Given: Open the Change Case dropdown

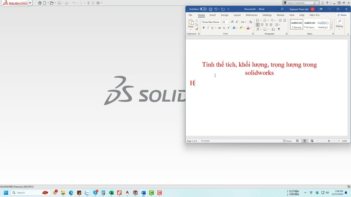Looking at the screenshot, I should (244, 22).
